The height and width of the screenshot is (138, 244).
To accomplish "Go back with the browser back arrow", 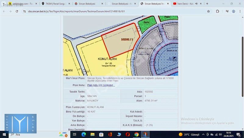I will (4, 11).
